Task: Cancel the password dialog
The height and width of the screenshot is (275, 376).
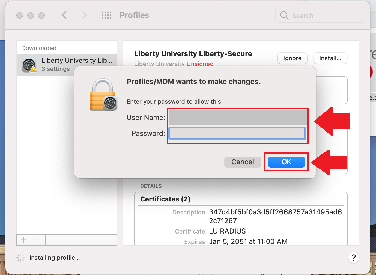Action: click(x=243, y=162)
